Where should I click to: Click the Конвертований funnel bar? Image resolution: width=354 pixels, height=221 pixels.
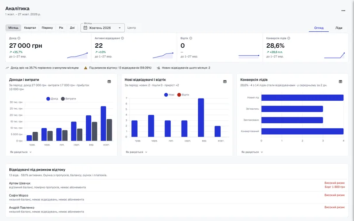pos(302,131)
